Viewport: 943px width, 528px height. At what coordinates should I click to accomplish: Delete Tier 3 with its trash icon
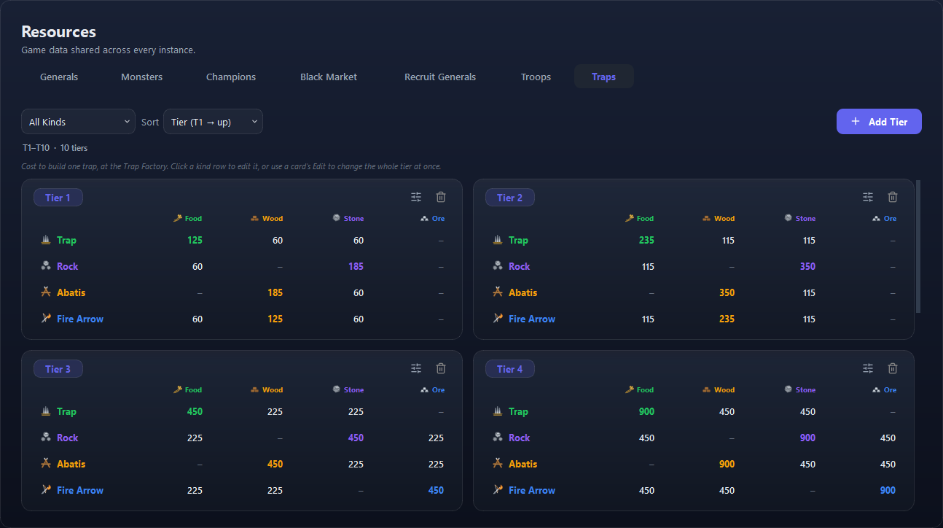(x=441, y=368)
